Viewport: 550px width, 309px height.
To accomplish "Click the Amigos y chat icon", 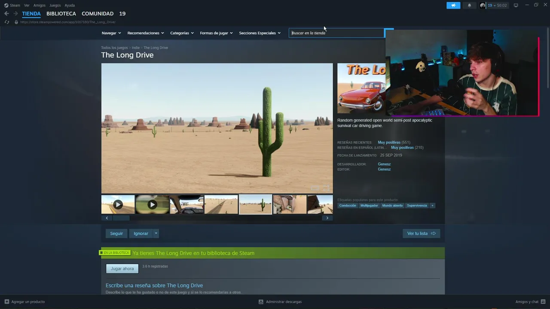I will click(x=543, y=302).
